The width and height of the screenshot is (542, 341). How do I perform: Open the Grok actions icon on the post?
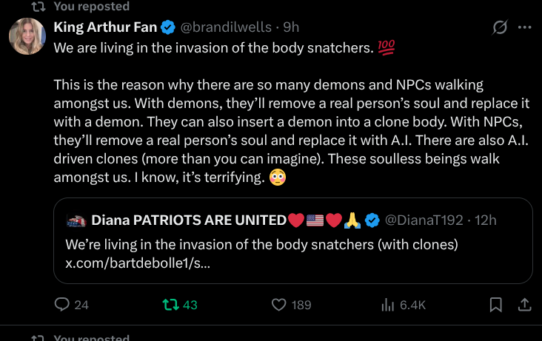500,27
